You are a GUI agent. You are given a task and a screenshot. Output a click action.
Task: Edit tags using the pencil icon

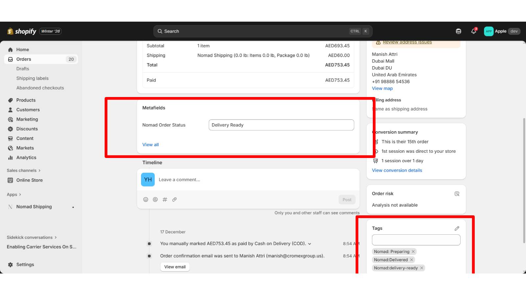pyautogui.click(x=457, y=228)
